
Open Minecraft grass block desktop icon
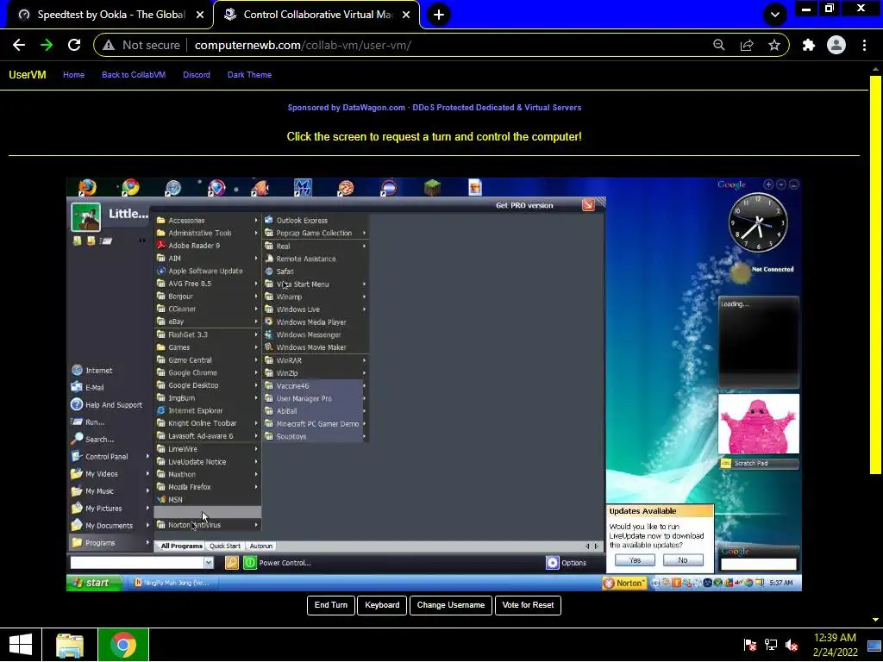point(432,187)
